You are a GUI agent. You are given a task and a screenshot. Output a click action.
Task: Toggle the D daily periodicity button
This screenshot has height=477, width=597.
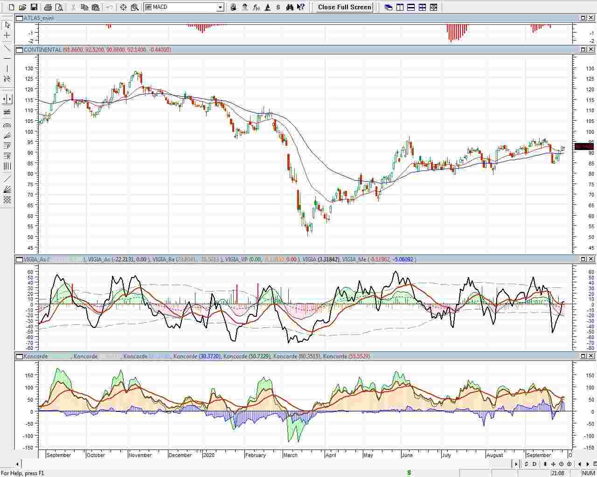coord(535,464)
